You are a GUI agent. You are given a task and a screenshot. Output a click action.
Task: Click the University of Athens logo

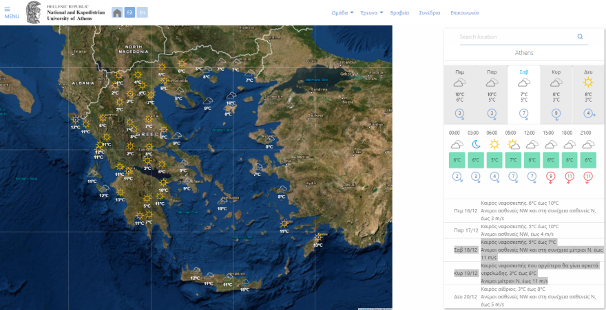tap(65, 12)
